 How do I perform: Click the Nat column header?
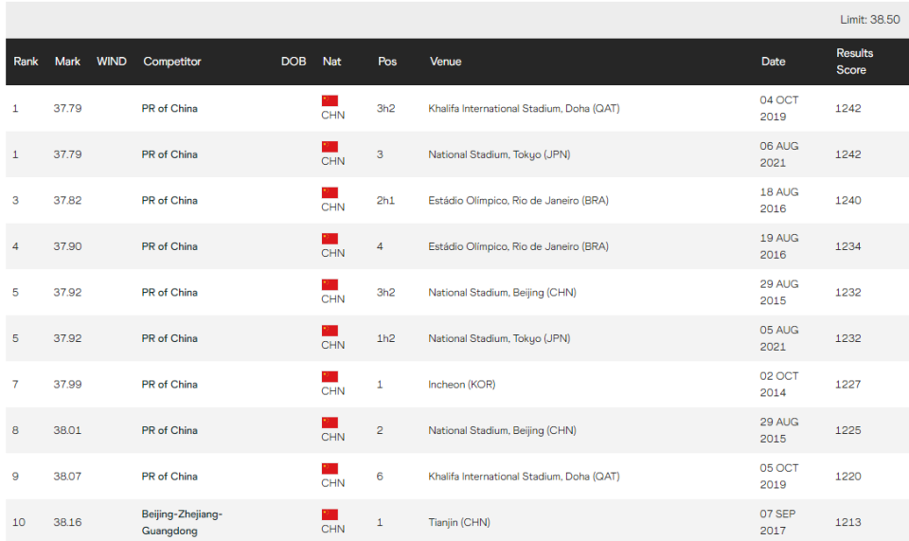click(x=331, y=62)
